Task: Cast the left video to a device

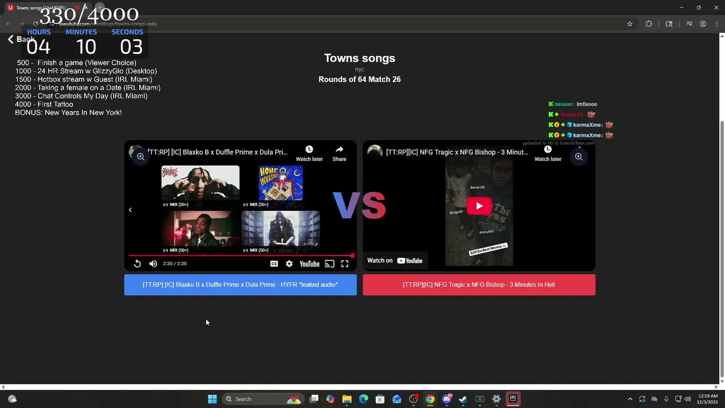Action: point(330,263)
